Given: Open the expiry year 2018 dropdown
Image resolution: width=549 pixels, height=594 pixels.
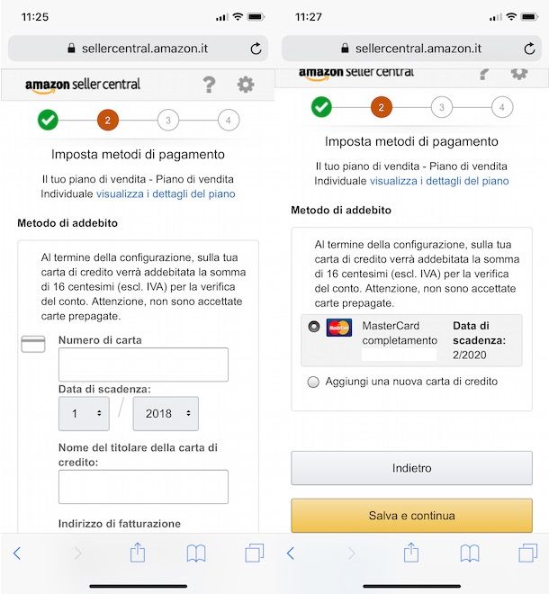Looking at the screenshot, I should click(x=166, y=413).
